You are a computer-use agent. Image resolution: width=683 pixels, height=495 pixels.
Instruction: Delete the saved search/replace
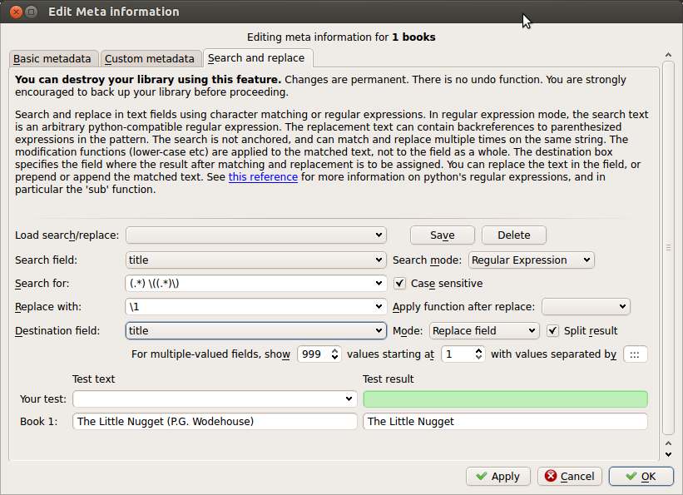click(513, 235)
